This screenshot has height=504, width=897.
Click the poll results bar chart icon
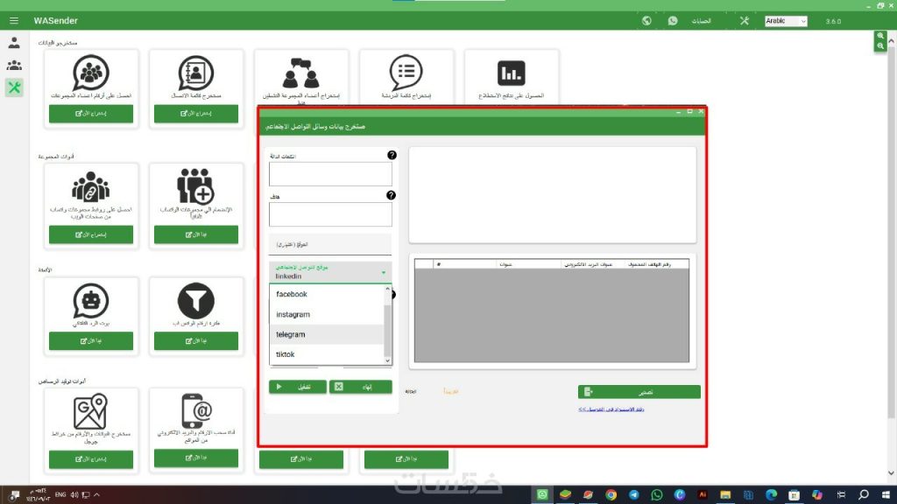click(511, 73)
